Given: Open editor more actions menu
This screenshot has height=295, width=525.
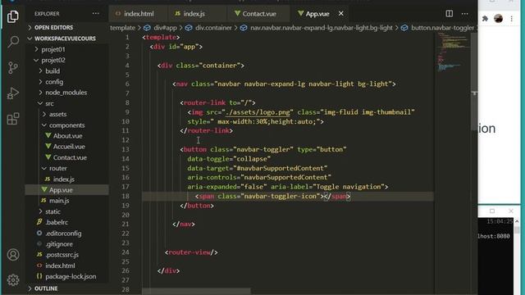Looking at the screenshot, I should pyautogui.click(x=465, y=14).
